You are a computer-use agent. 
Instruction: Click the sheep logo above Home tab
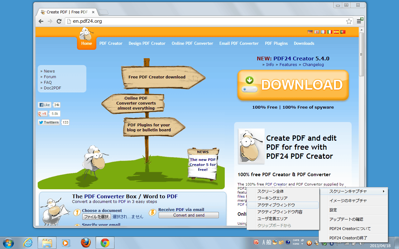tap(86, 34)
